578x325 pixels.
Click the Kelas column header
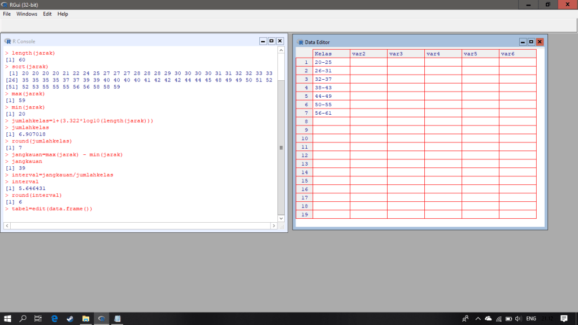[x=331, y=54]
